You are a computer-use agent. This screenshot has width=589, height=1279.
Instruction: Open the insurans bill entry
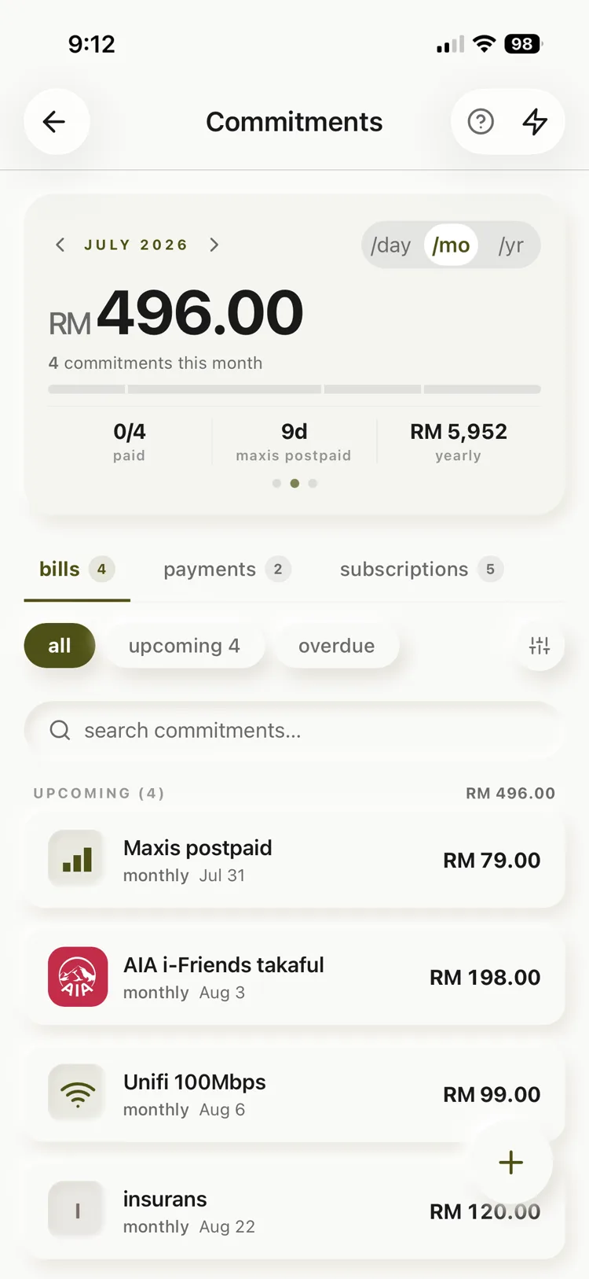pos(294,1211)
